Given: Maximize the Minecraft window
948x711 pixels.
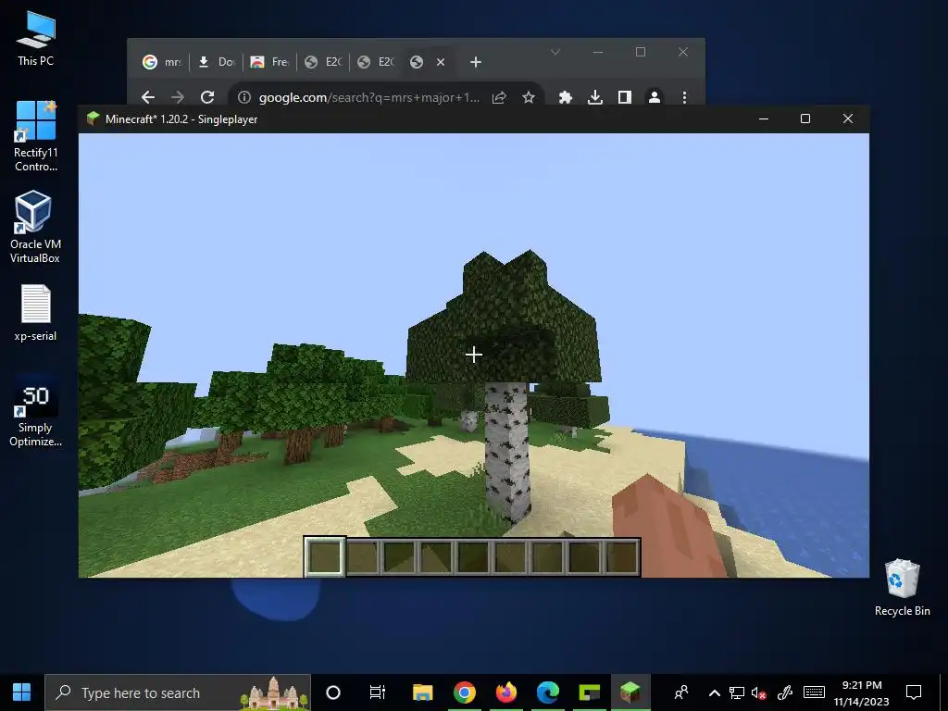Looking at the screenshot, I should click(805, 118).
